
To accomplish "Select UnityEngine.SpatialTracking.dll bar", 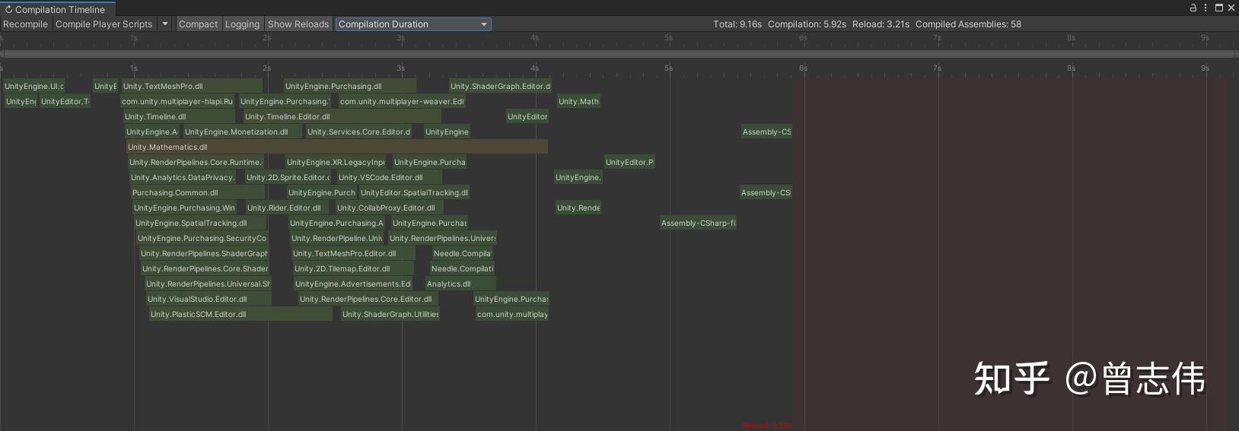I will [200, 223].
